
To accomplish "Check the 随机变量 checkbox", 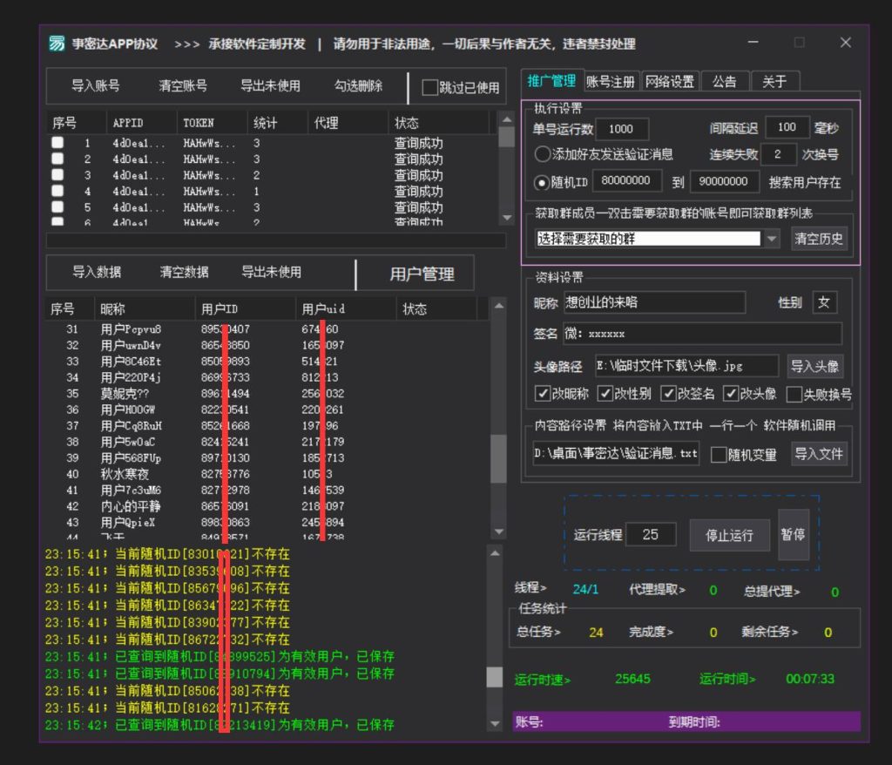I will 720,453.
